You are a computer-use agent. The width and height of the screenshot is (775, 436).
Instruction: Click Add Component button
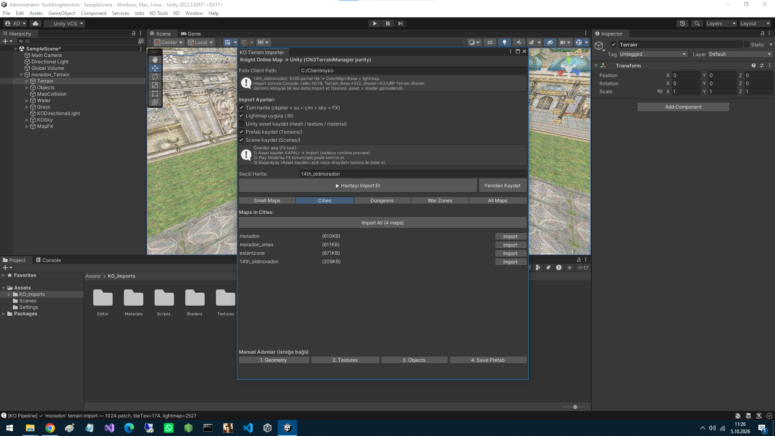click(683, 107)
